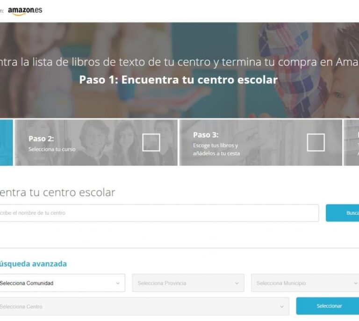
Task: Expand the Selecciona Provincia dropdown
Action: click(x=188, y=283)
